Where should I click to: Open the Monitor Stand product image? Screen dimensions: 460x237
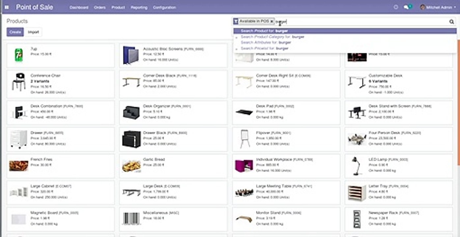pos(244,219)
